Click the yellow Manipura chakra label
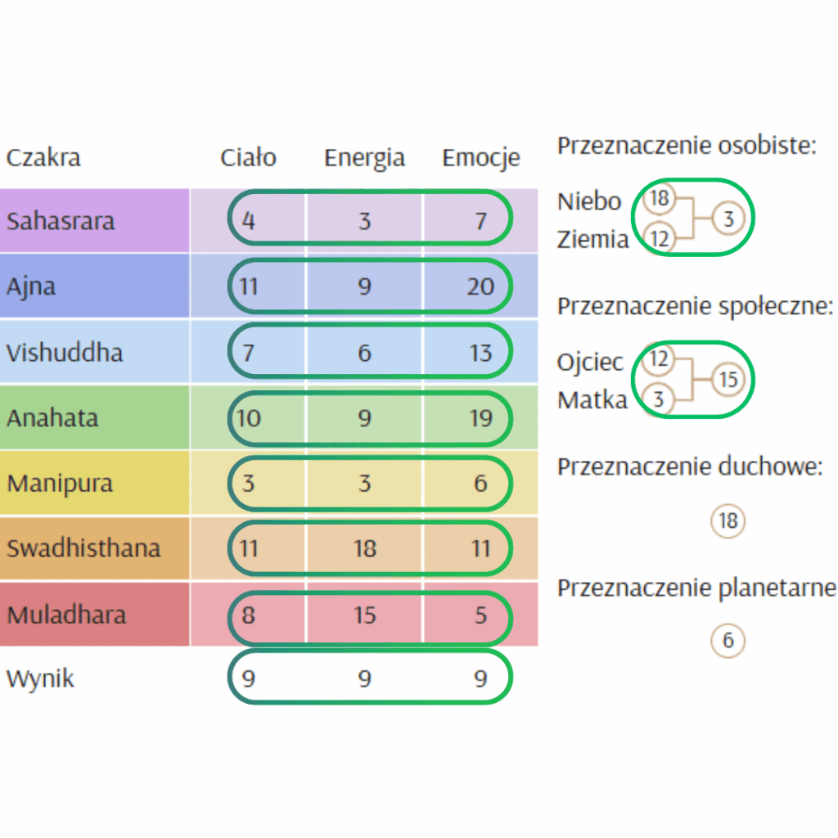The width and height of the screenshot is (838, 838). point(60,483)
